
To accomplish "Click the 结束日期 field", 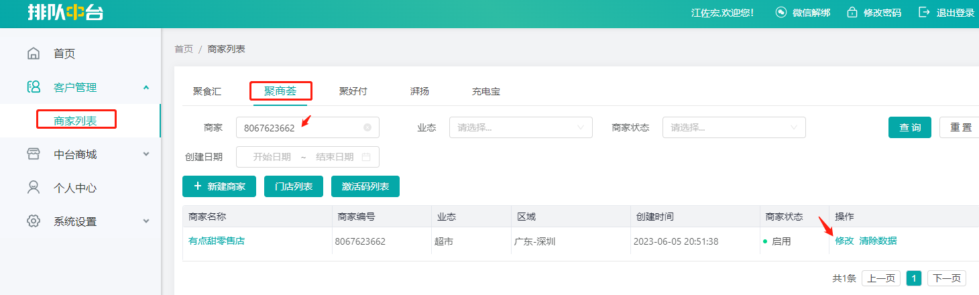I will [335, 157].
